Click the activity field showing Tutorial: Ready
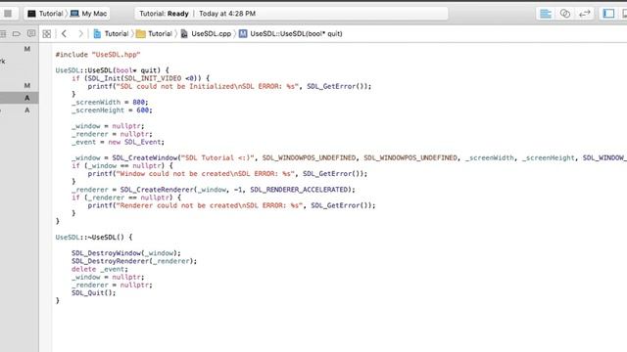 click(291, 14)
